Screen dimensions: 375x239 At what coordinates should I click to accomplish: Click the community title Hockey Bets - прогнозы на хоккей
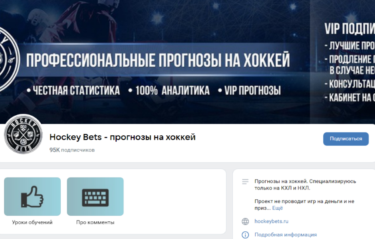(122, 137)
